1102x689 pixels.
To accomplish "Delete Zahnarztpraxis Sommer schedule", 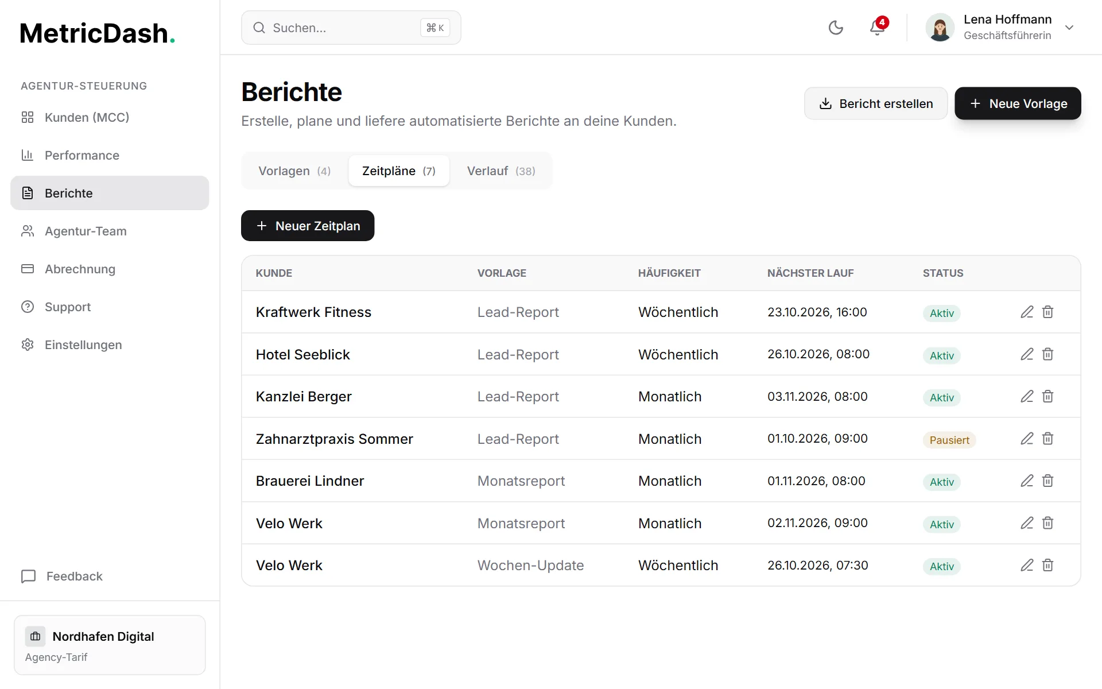I will coord(1047,439).
